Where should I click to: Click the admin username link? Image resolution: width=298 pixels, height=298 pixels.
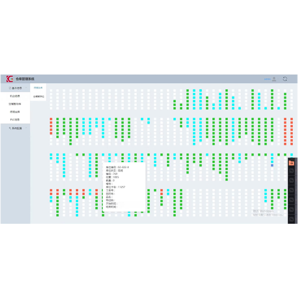point(267,79)
